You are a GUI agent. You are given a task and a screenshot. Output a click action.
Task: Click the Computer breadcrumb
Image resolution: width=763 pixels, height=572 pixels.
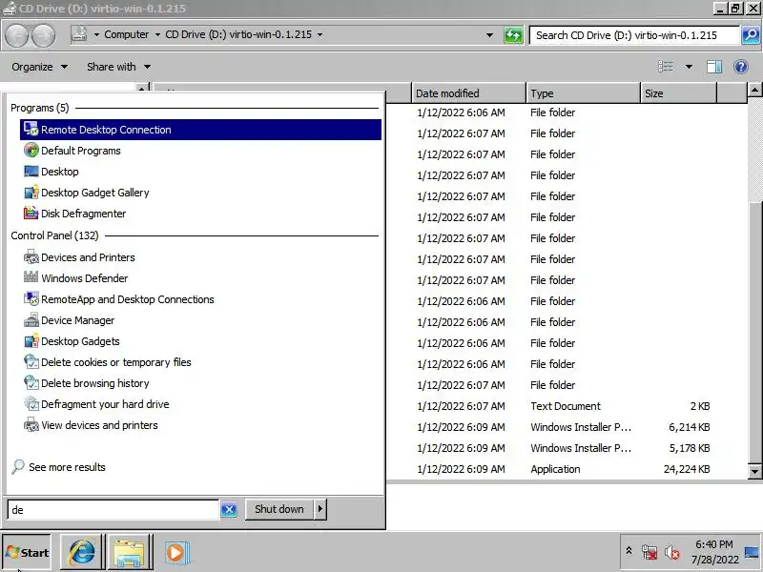[x=127, y=34]
